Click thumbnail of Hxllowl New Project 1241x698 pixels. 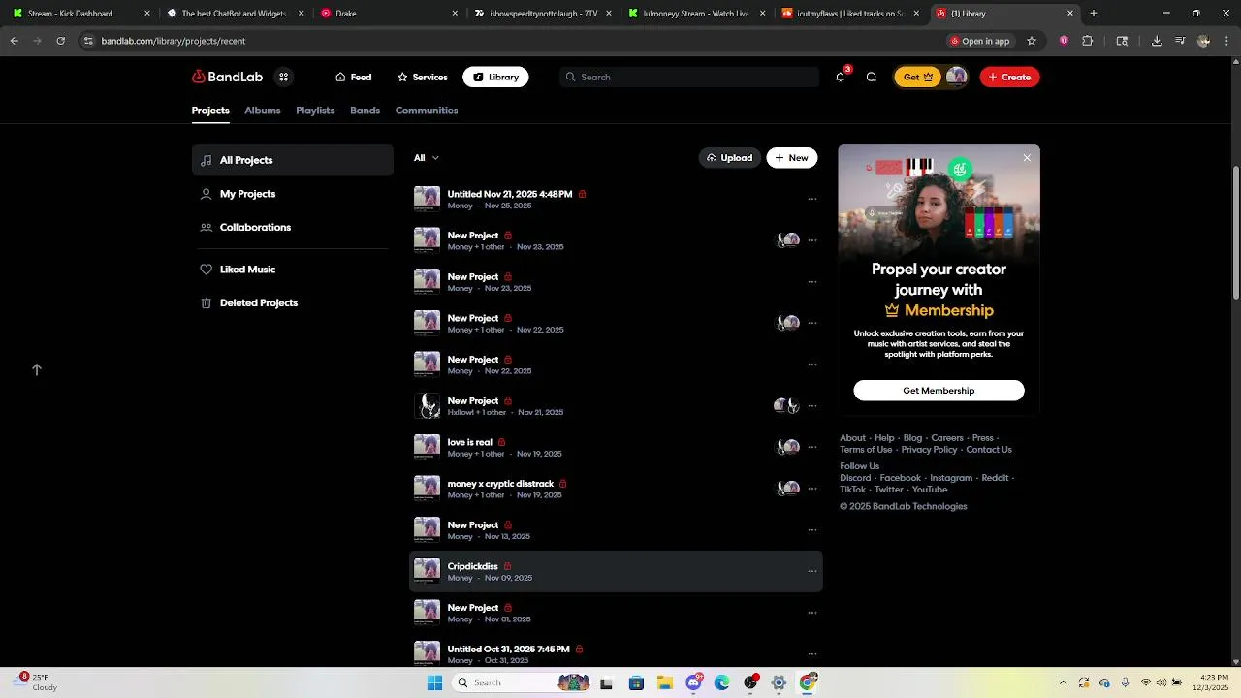click(x=427, y=406)
